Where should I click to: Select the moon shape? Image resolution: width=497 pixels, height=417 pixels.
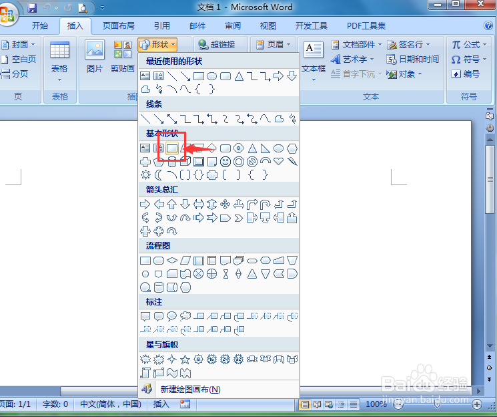click(x=159, y=174)
